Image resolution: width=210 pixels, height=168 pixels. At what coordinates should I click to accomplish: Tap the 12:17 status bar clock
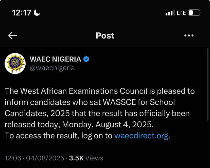[22, 13]
